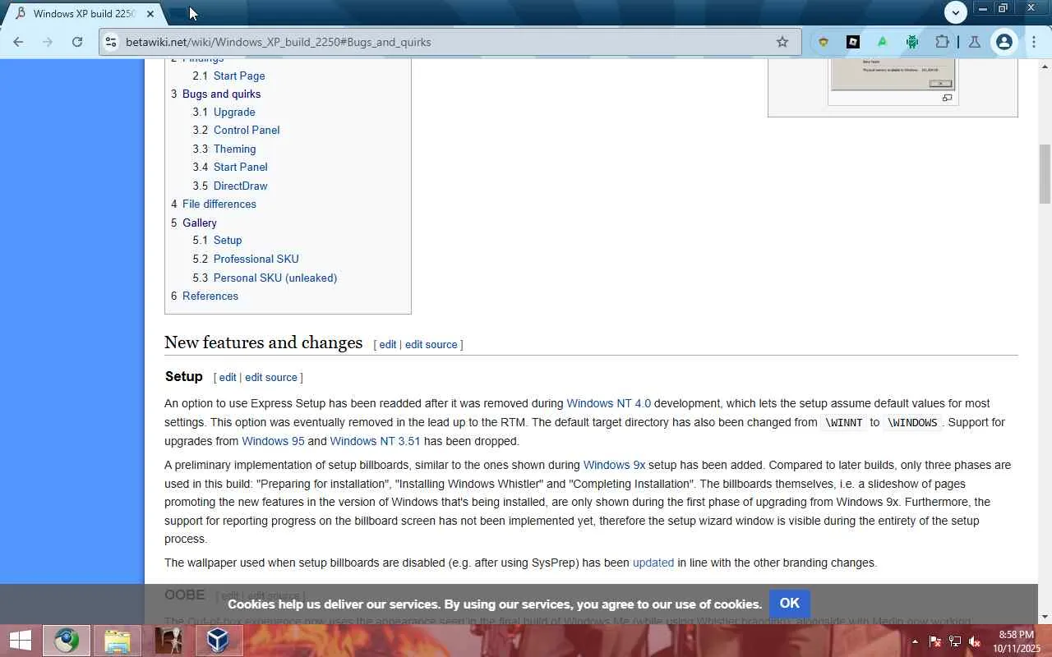Jump to the Gallery section
Screen dimensions: 1052x657
point(200,223)
